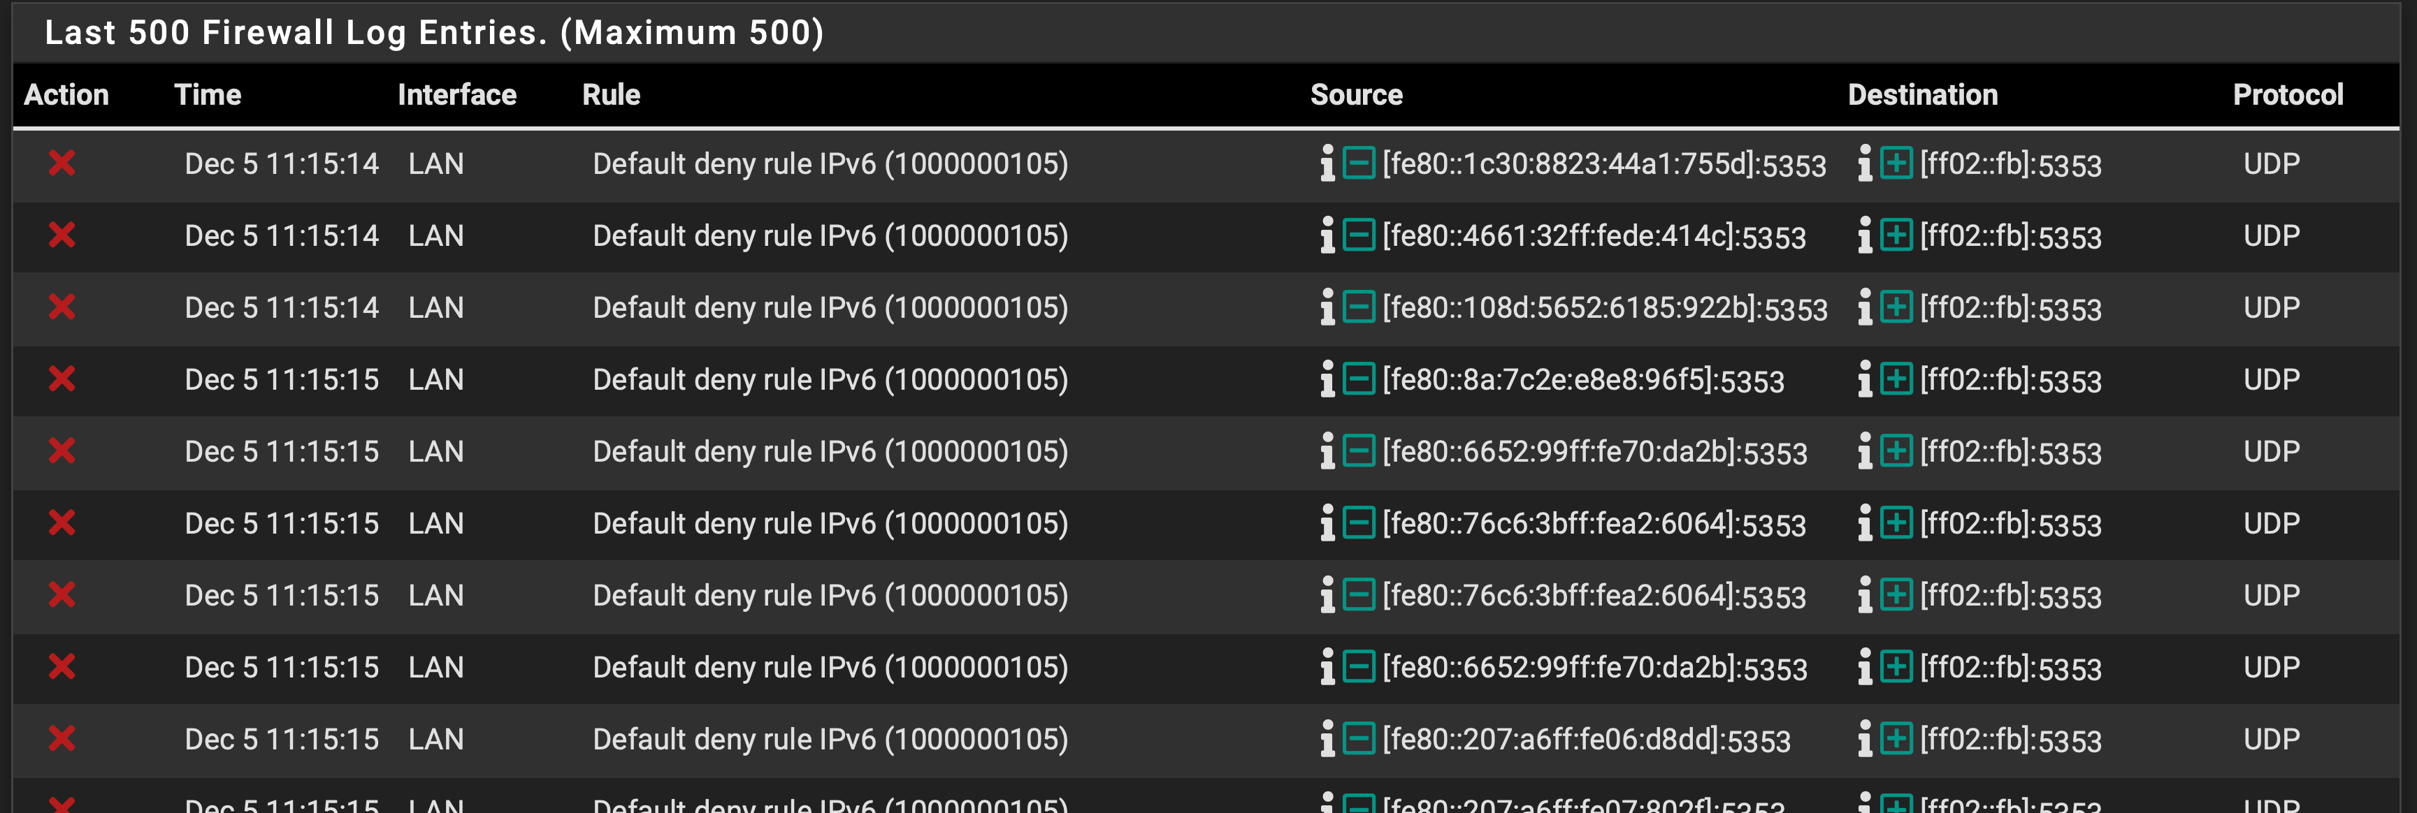Image resolution: width=2417 pixels, height=813 pixels.
Task: Click the red block icon for the fe80::108d:5652:6185:922b entry
Action: click(x=62, y=307)
